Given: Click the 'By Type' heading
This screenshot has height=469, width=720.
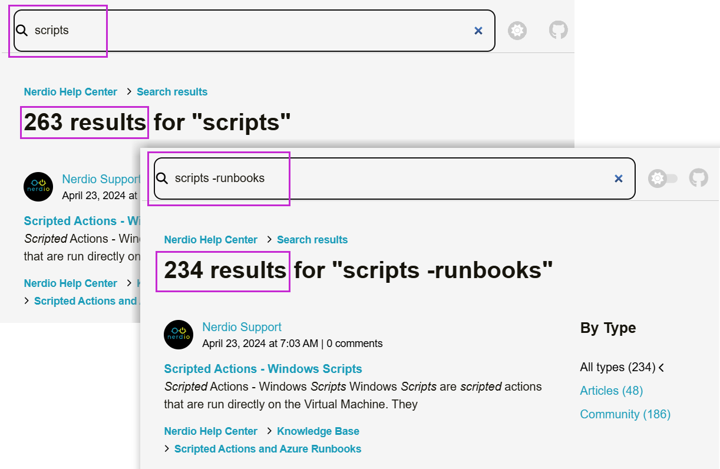Looking at the screenshot, I should point(608,328).
